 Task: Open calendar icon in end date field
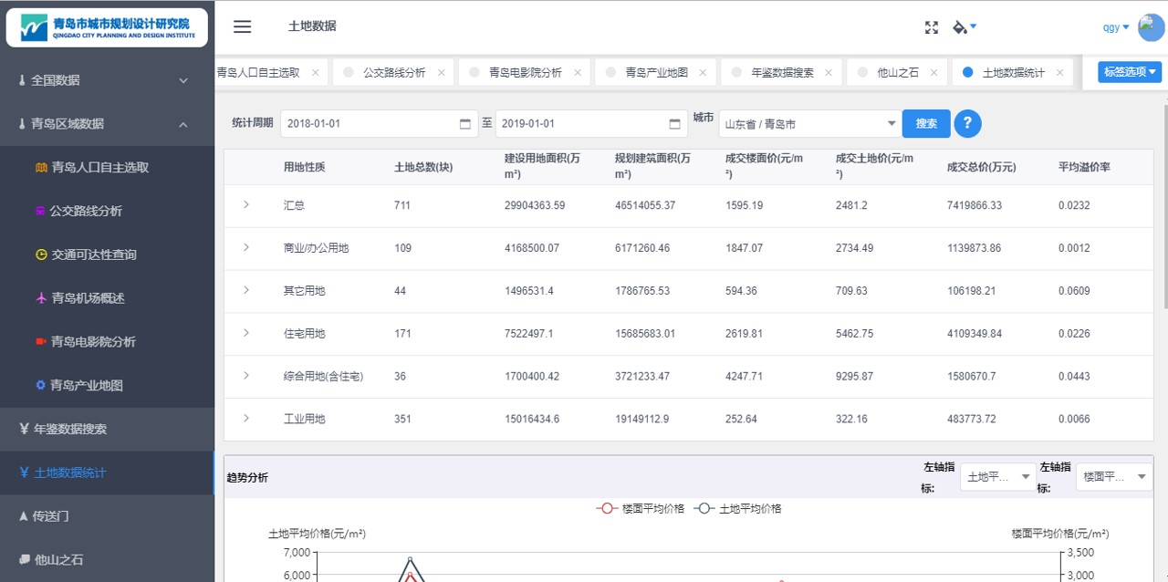click(675, 124)
